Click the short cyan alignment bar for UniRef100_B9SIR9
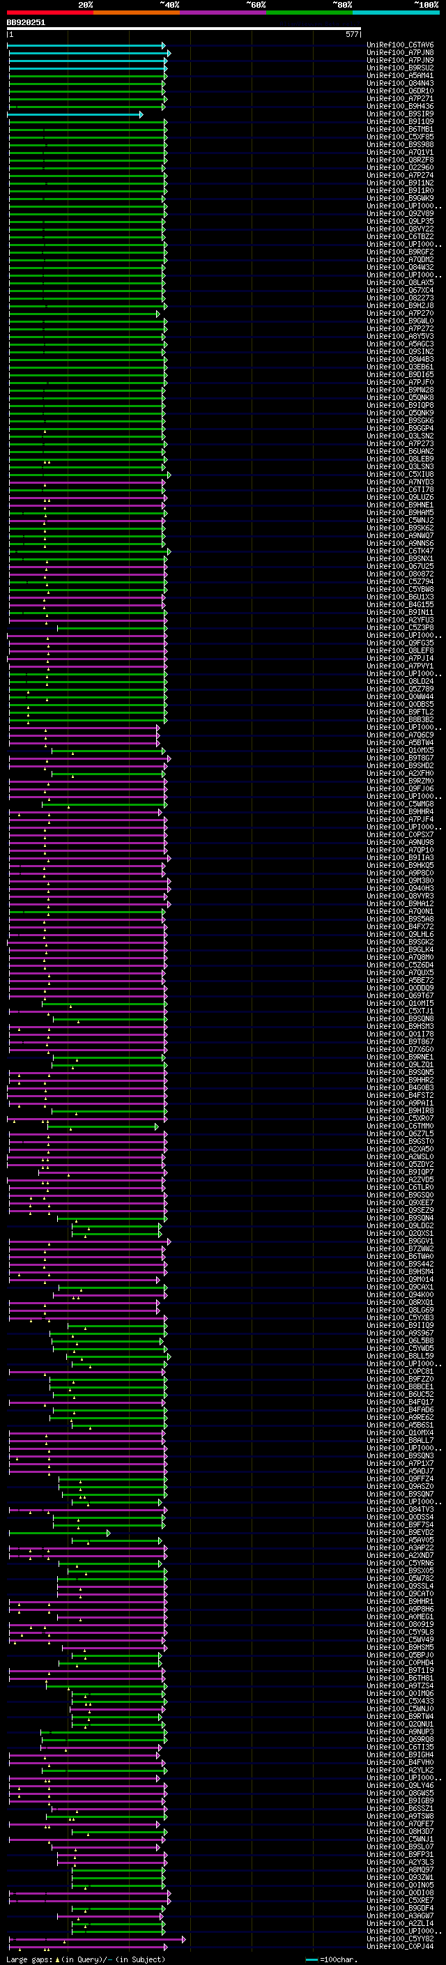Image resolution: width=446 pixels, height=1965 pixels. click(75, 114)
